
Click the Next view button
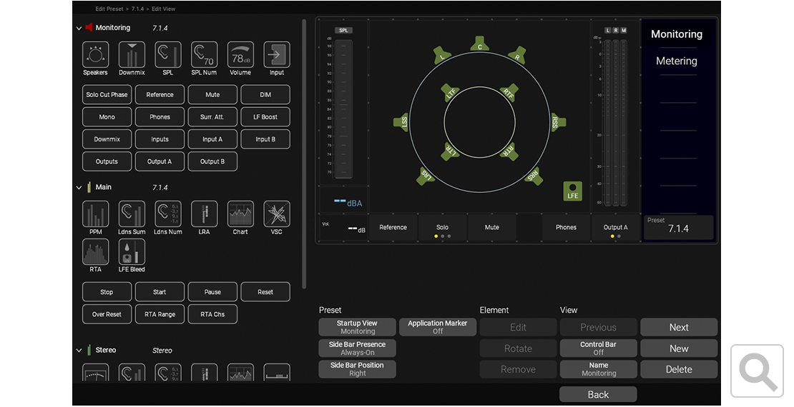coord(678,328)
